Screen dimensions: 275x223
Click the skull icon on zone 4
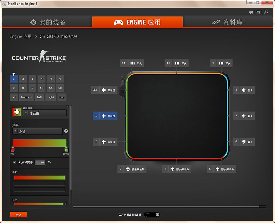coord(172,169)
